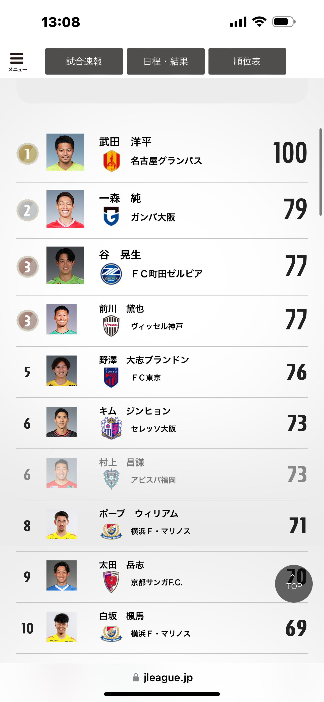Tap 野澤 大志ブランドン player photo

[x=61, y=371]
